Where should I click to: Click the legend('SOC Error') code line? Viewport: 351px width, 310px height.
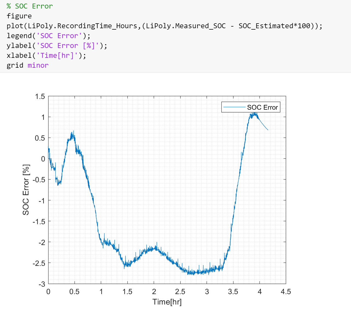pyautogui.click(x=48, y=36)
